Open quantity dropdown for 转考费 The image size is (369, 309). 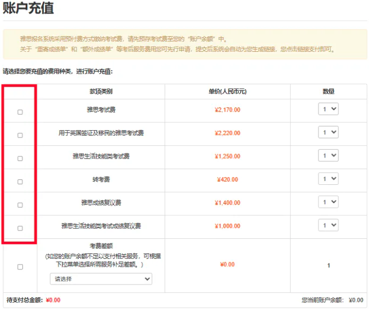click(328, 179)
